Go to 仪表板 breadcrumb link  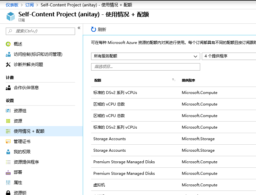tap(12, 5)
